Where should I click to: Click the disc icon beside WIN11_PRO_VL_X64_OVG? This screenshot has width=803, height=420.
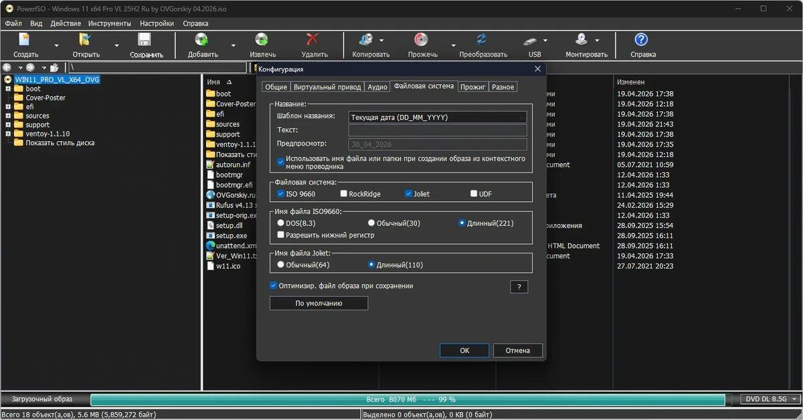(8, 80)
